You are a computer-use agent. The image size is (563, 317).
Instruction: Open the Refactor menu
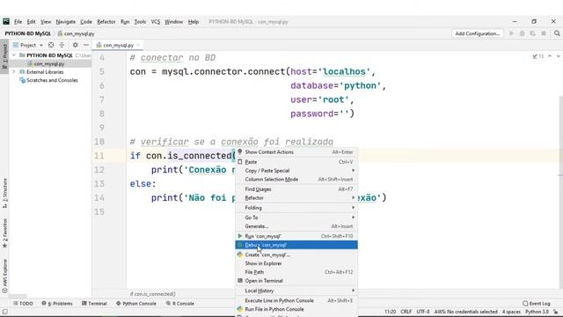pyautogui.click(x=106, y=22)
